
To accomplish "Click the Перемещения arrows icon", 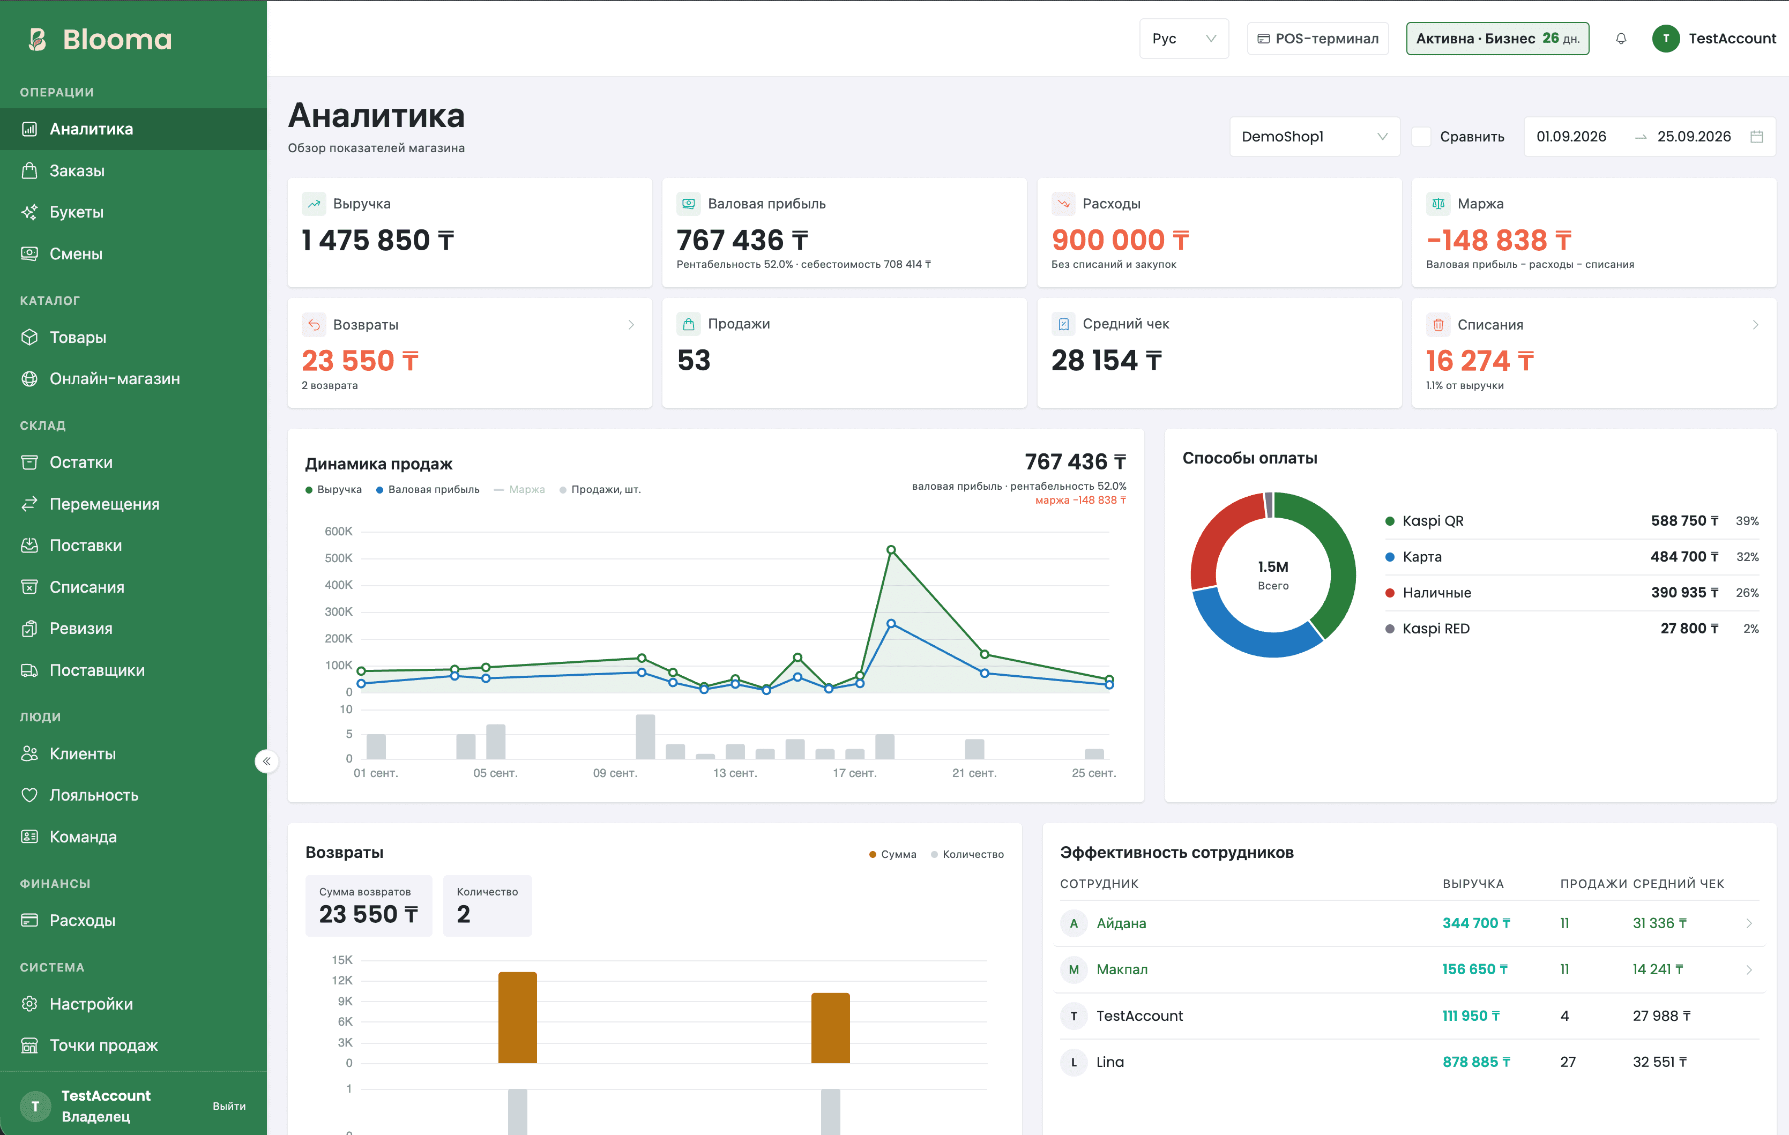I will click(29, 504).
